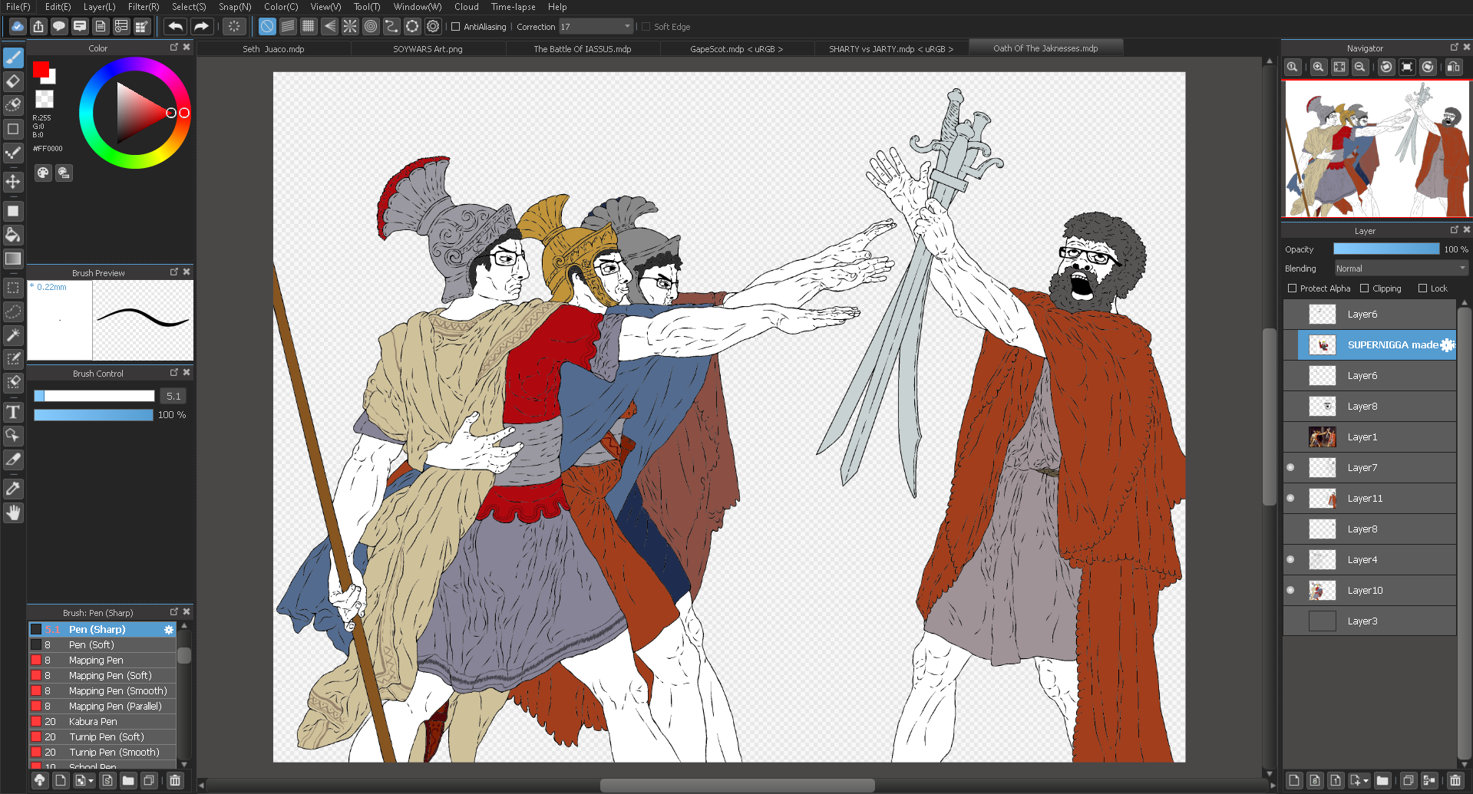
Task: Click the Undo arrow in the top toolbar
Action: click(176, 27)
